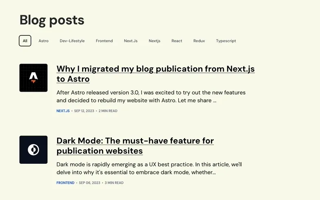Select the Redux filter tag
The width and height of the screenshot is (320, 200).
click(199, 41)
